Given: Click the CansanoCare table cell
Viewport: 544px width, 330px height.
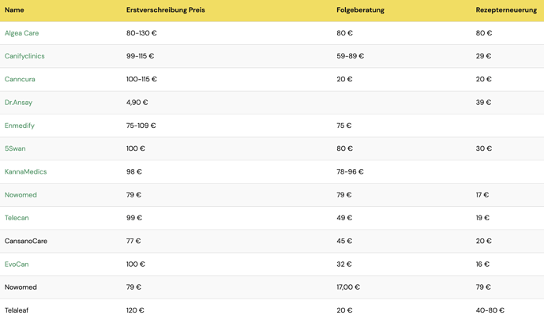Looking at the screenshot, I should click(x=26, y=241).
